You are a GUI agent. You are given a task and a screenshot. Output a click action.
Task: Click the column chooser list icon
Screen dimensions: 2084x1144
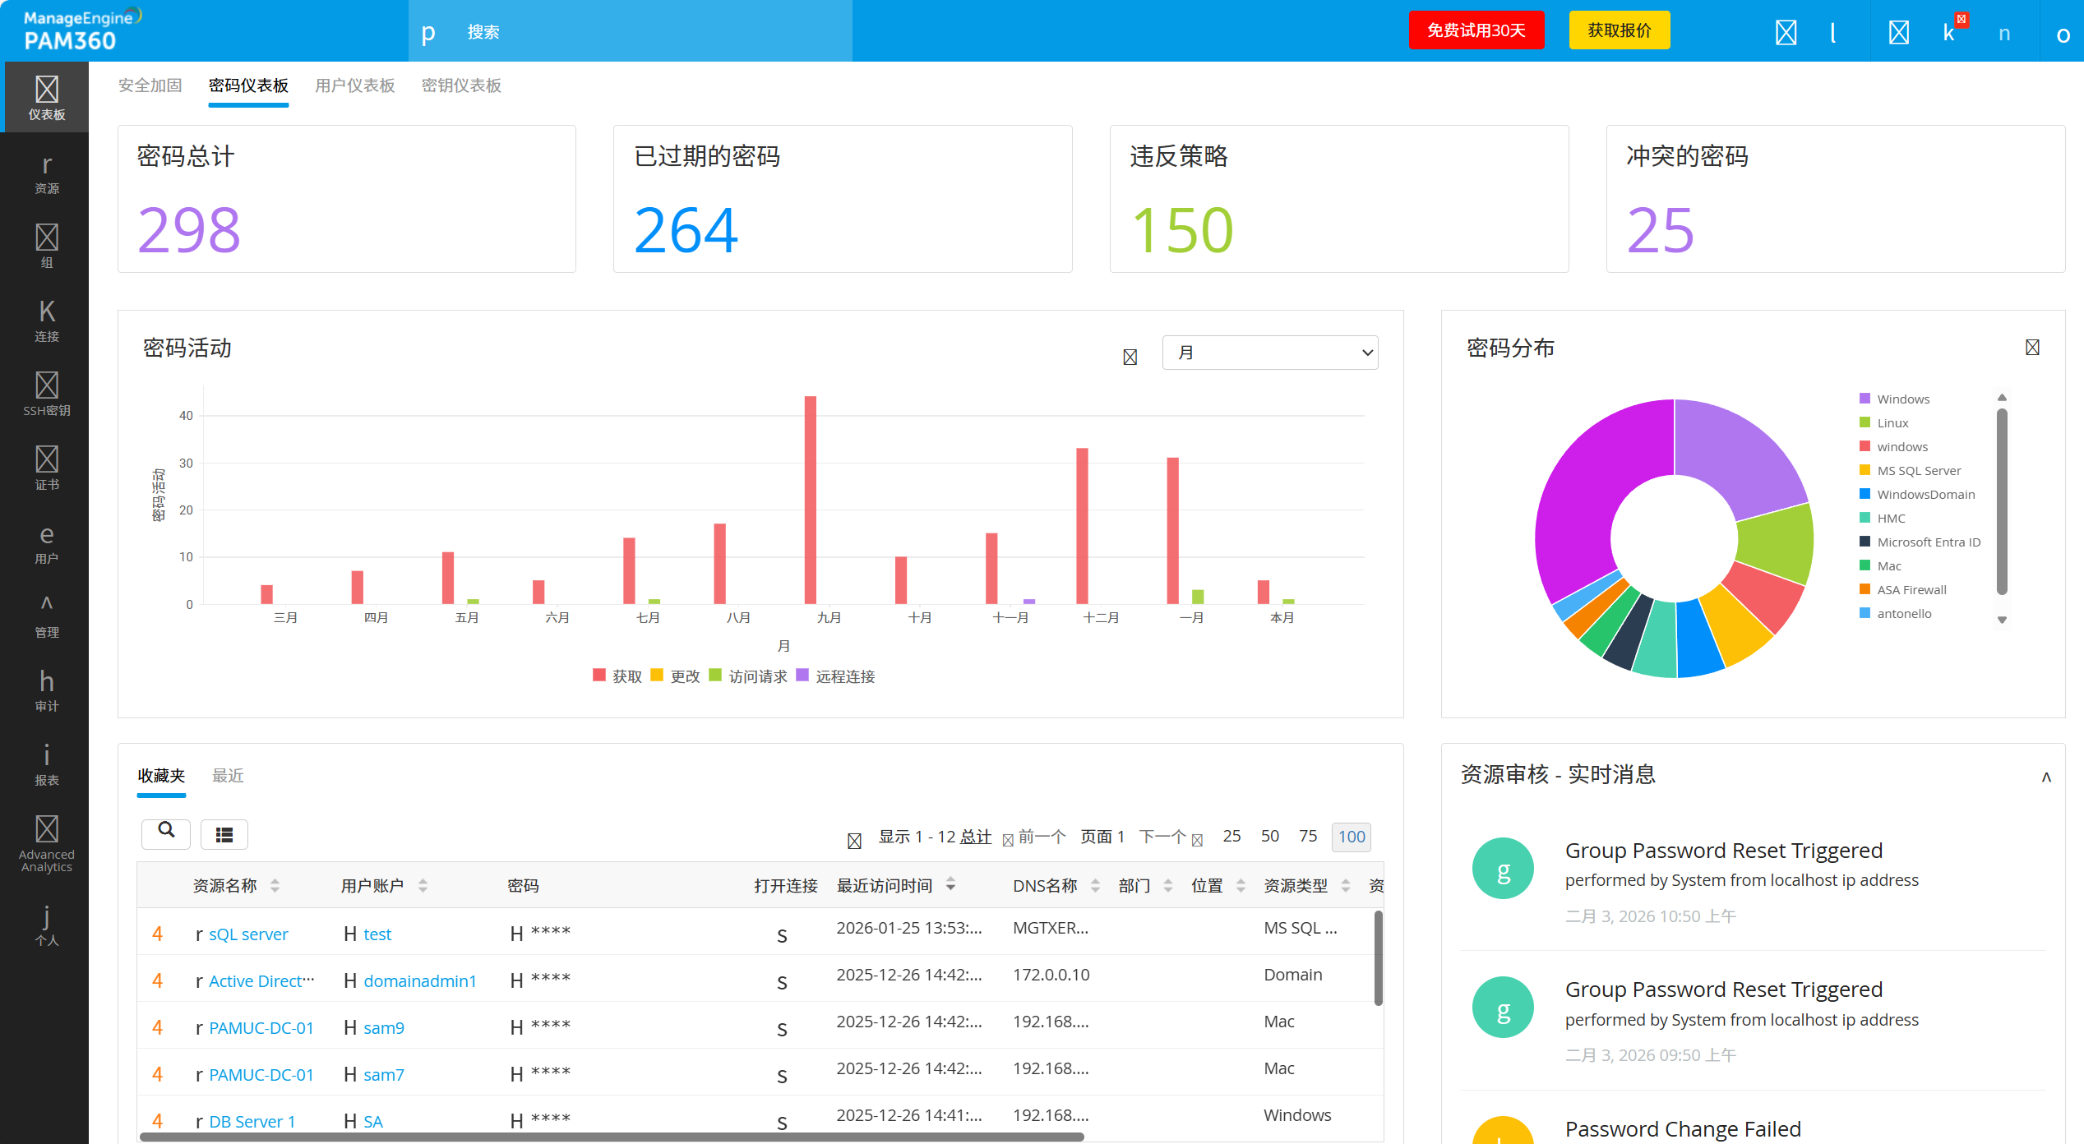[224, 835]
